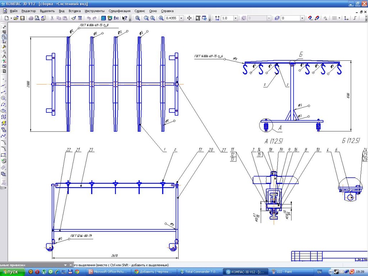Click the context help arrow icon
Viewport: 368px width, 276px height.
(x=125, y=18)
